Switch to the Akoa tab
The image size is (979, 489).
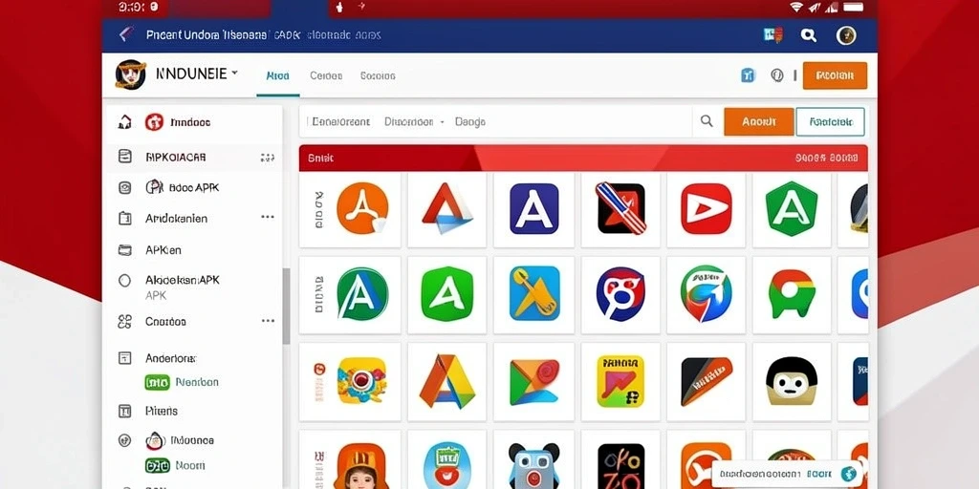click(x=278, y=75)
